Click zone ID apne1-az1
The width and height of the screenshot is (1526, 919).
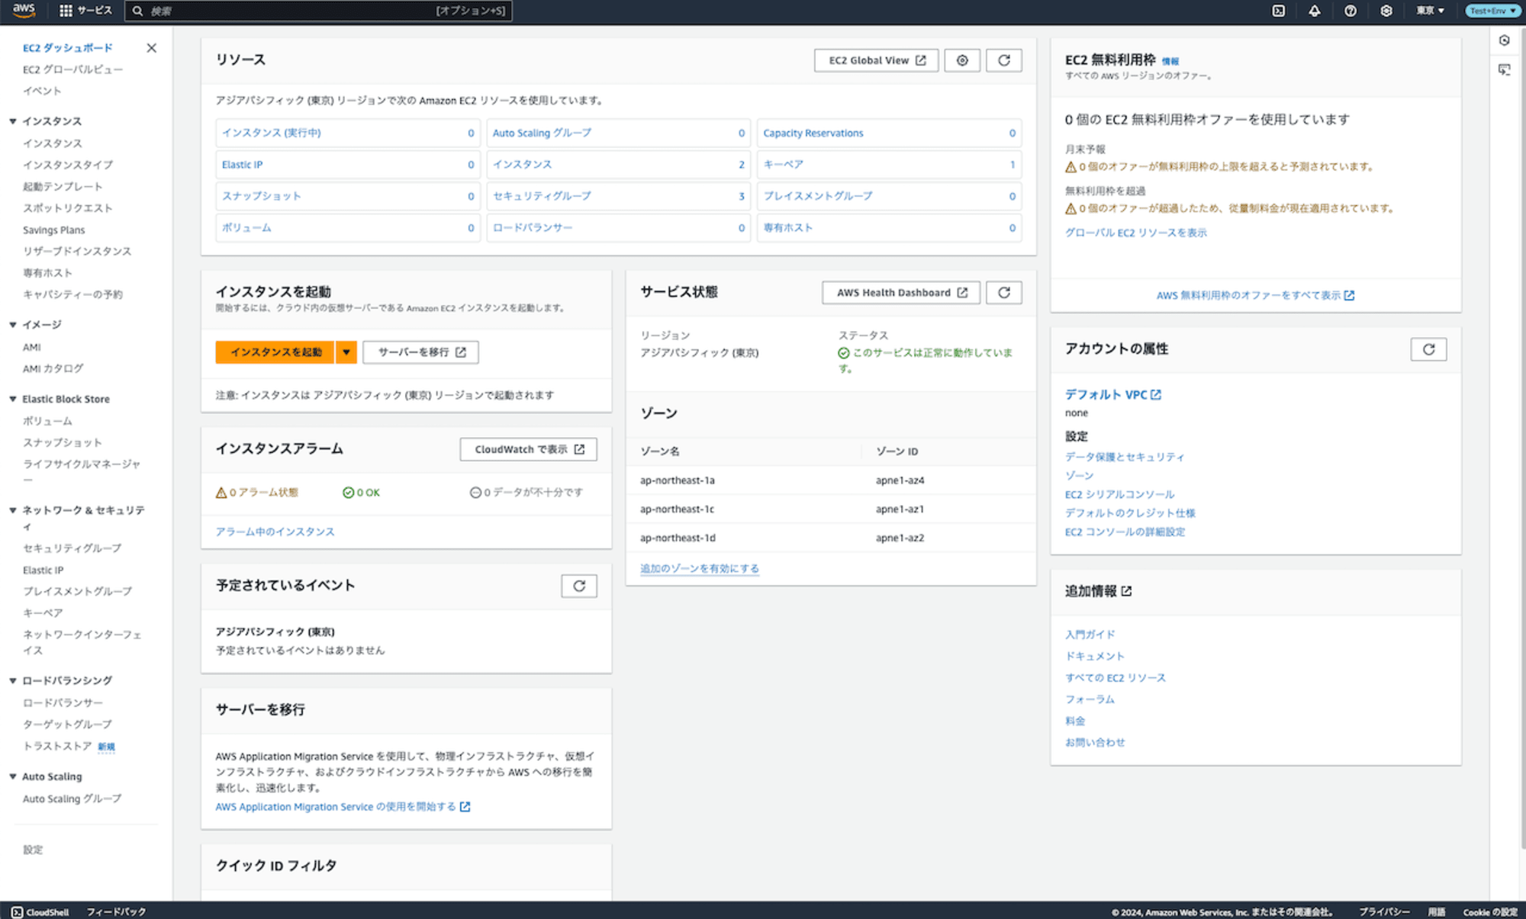click(x=900, y=509)
